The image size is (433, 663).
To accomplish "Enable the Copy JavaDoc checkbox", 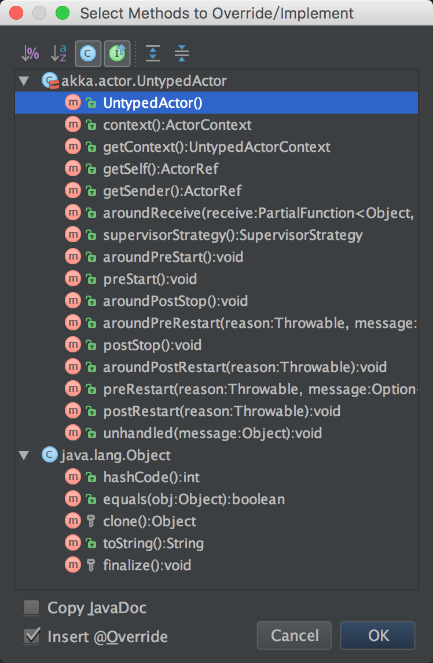I will tap(31, 608).
